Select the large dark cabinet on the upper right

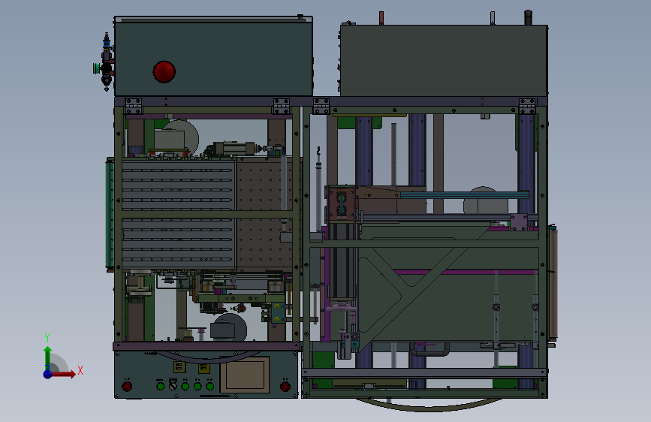444,61
